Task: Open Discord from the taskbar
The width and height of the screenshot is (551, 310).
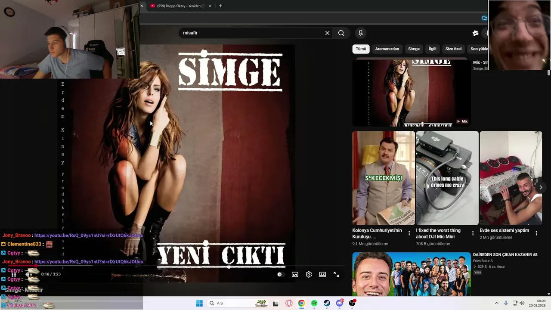Action: (340, 303)
